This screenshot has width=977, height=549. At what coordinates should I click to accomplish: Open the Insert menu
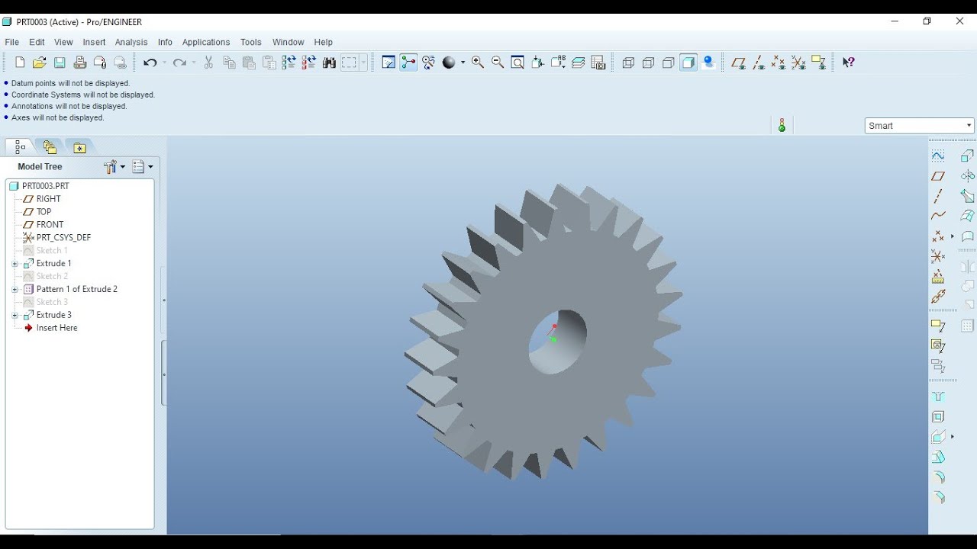[94, 42]
